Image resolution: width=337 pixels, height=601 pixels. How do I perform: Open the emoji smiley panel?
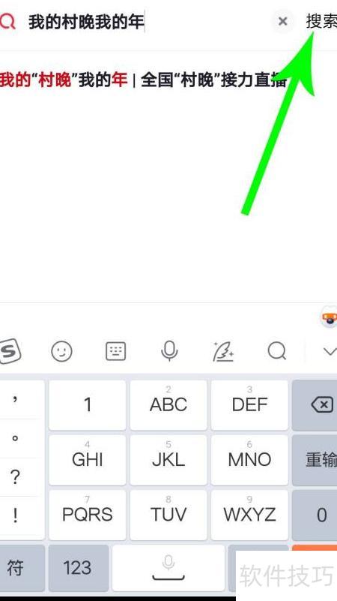pyautogui.click(x=61, y=351)
